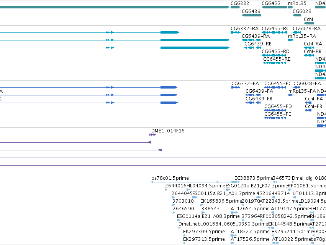Open protein Cchl-PB

point(313,106)
